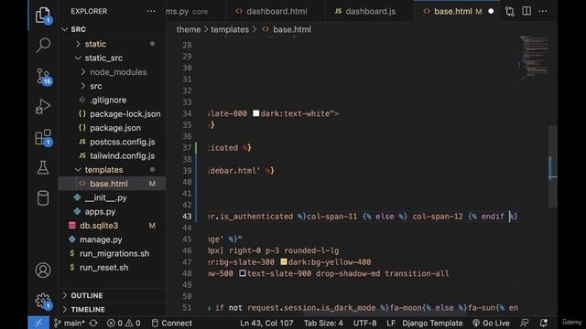Click the feedback icon in status bar

[525, 323]
